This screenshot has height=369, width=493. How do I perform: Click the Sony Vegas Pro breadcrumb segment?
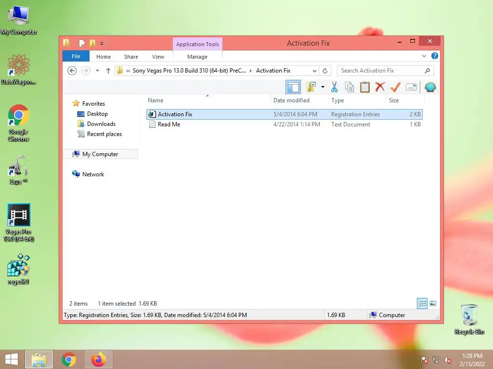(189, 71)
